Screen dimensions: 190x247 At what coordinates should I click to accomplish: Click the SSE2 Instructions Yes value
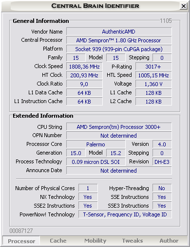pyautogui.click(x=88, y=206)
